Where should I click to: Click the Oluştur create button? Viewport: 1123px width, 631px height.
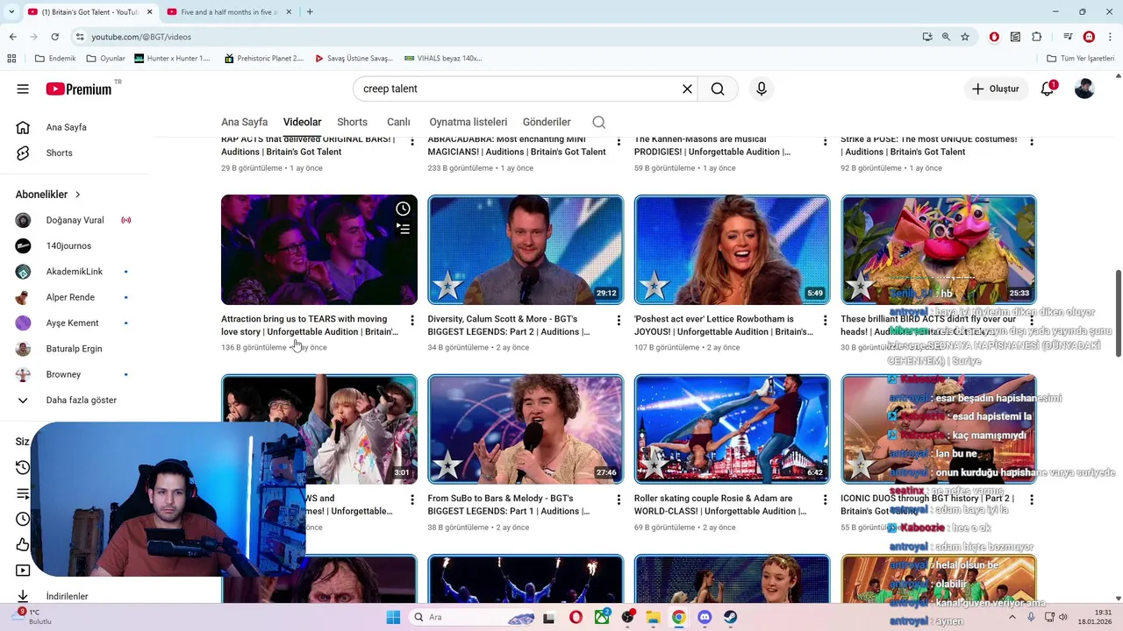996,89
